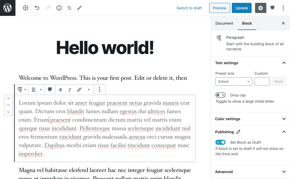Change block type via paragraph icon
The height and width of the screenshot is (179, 290).
click(x=22, y=90)
